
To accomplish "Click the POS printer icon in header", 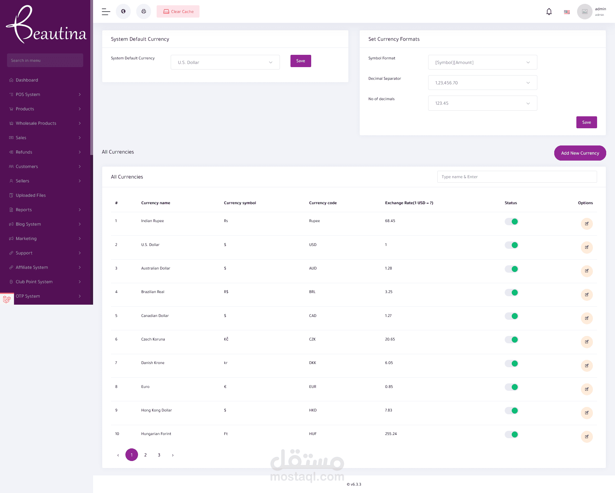I will coord(144,12).
